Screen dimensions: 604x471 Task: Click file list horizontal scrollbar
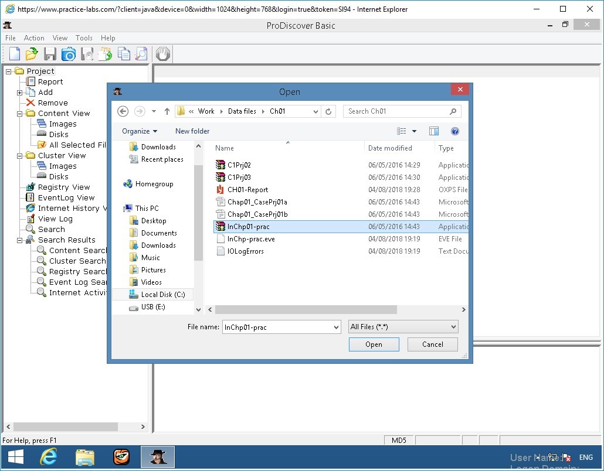306,310
